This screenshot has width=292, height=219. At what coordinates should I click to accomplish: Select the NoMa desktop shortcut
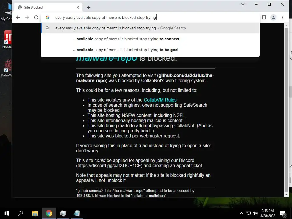pyautogui.click(x=7, y=39)
